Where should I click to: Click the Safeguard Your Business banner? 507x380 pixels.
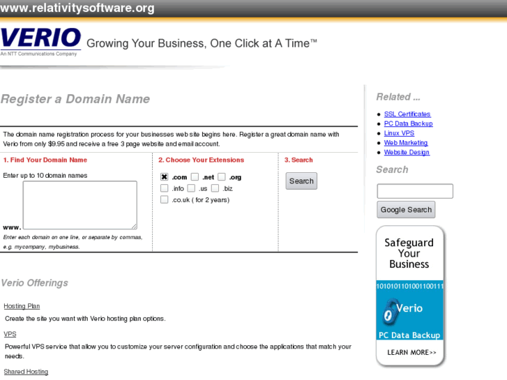pyautogui.click(x=410, y=296)
